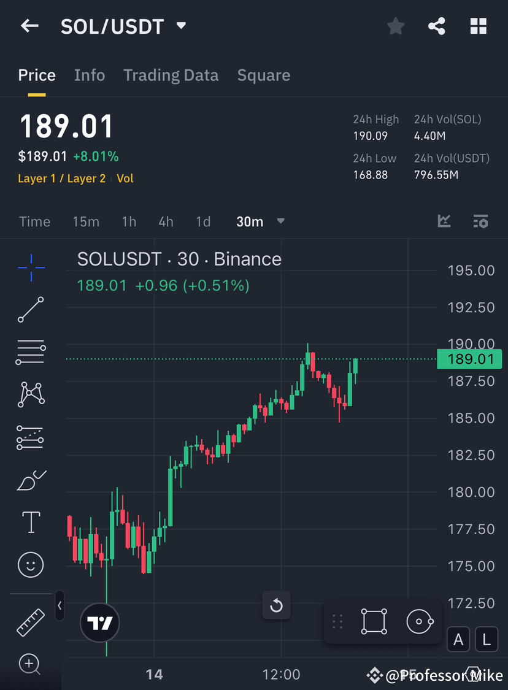This screenshot has height=690, width=508.
Task: Choose the brush drawing tool
Action: (x=31, y=480)
